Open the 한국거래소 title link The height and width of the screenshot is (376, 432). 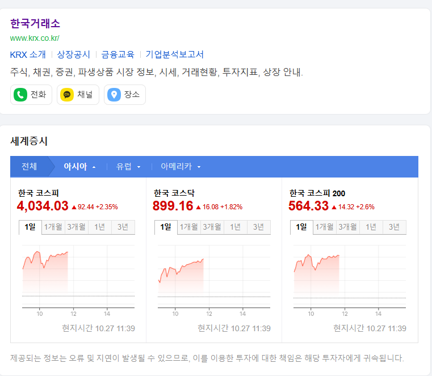pyautogui.click(x=35, y=23)
